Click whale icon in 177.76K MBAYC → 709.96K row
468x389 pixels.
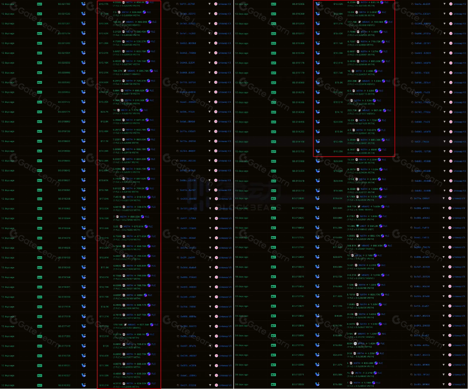click(x=318, y=23)
